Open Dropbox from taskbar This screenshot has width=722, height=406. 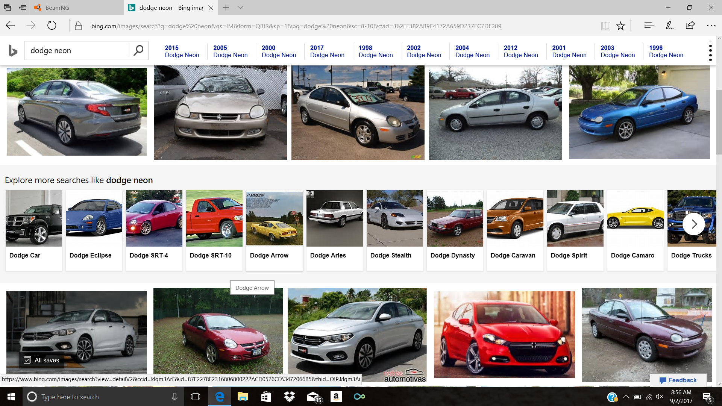click(x=290, y=397)
